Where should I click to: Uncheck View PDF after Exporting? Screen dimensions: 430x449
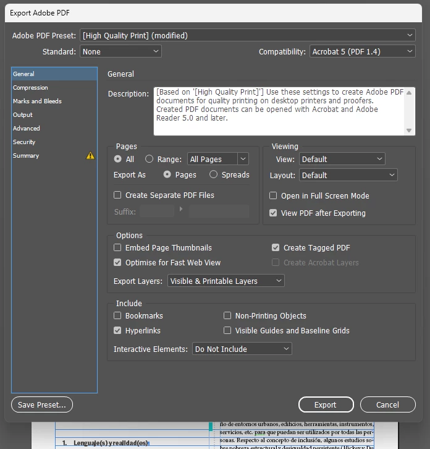coord(273,213)
